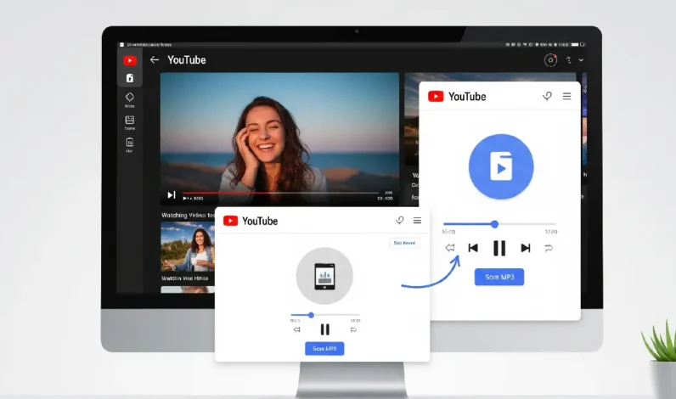The width and height of the screenshot is (676, 399).
Task: Click the "Watching Video" heading text
Action: [188, 215]
